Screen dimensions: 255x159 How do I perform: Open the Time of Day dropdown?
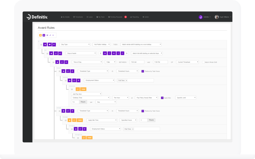pos(87,62)
